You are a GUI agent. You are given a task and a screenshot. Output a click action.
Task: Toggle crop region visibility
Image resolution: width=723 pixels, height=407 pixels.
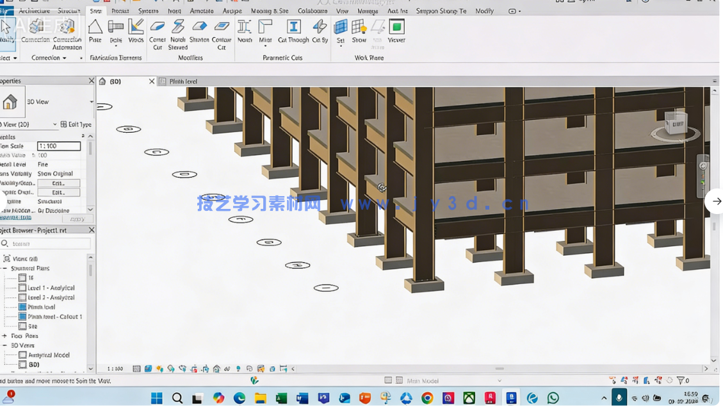206,368
